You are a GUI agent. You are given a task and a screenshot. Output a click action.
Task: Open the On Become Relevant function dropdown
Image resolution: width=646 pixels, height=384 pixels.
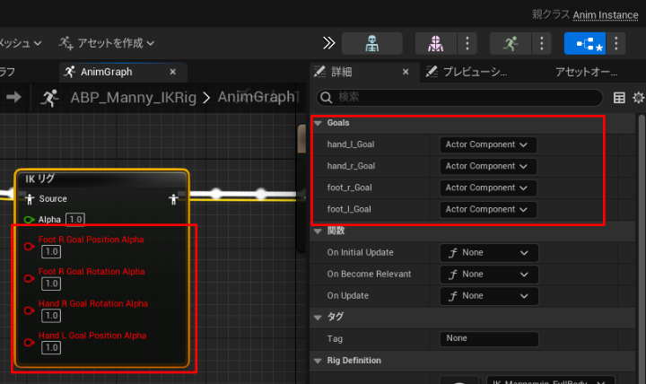pyautogui.click(x=489, y=275)
